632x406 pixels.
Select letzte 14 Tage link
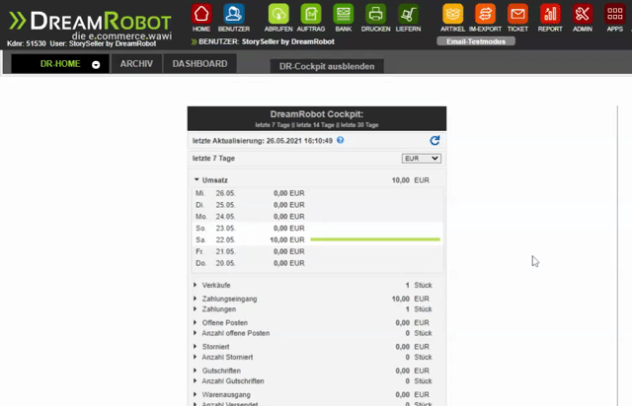click(x=315, y=125)
